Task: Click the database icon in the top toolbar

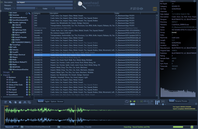Action: (x=138, y=9)
